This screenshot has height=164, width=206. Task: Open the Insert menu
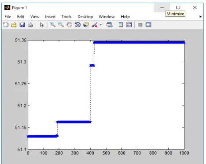[50, 17]
